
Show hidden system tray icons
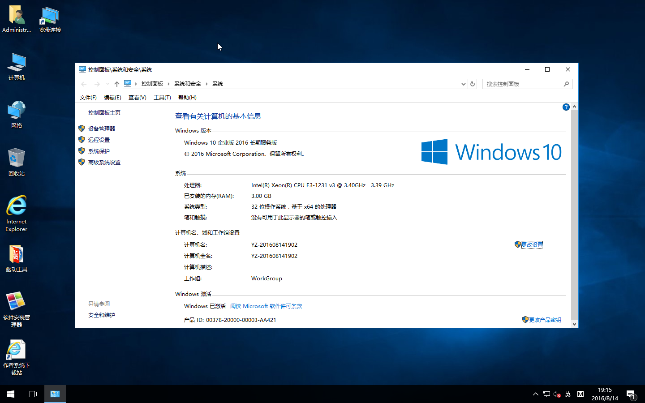click(x=535, y=394)
